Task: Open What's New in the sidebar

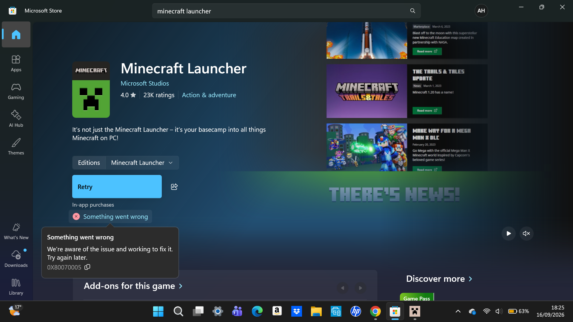Action: [16, 231]
